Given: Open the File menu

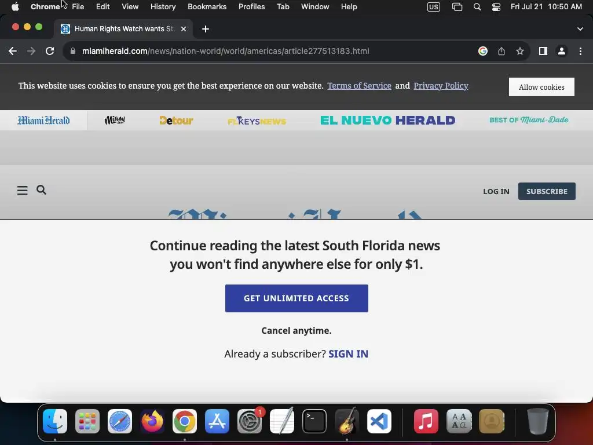Looking at the screenshot, I should pos(78,7).
